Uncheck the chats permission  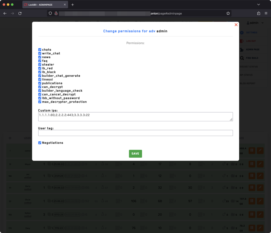click(x=40, y=50)
